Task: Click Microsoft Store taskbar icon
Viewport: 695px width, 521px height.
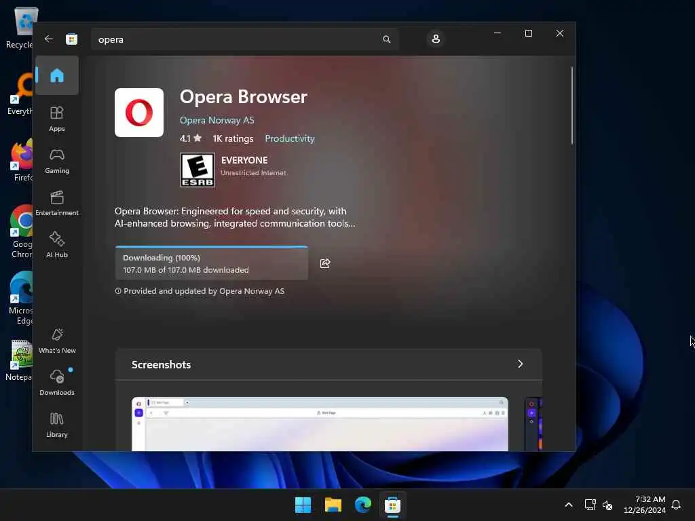Action: (x=392, y=505)
